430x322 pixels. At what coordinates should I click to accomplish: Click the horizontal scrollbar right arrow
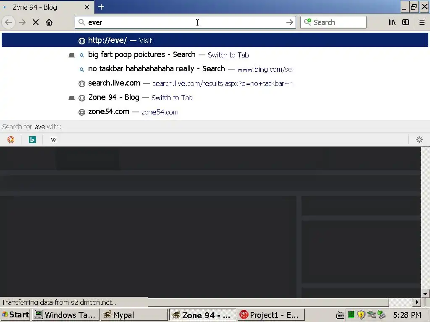click(x=417, y=302)
